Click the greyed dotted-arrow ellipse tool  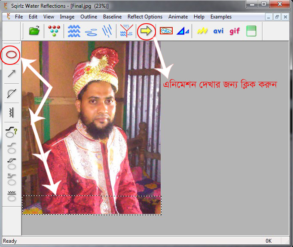(x=12, y=164)
